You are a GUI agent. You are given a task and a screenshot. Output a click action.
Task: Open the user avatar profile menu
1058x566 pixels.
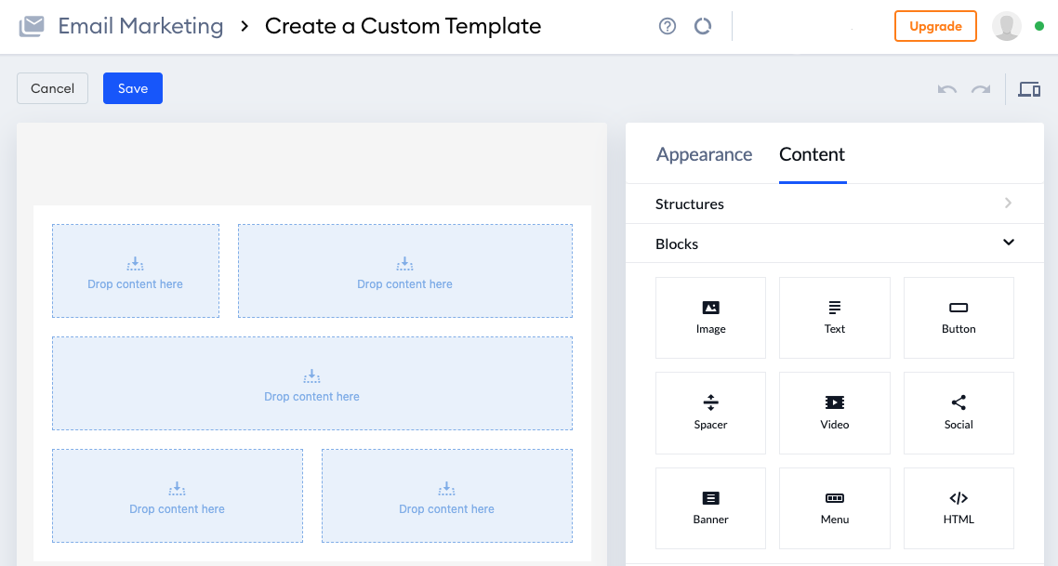(1007, 26)
